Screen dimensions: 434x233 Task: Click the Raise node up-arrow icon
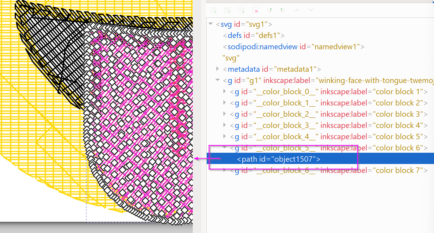(x=297, y=10)
